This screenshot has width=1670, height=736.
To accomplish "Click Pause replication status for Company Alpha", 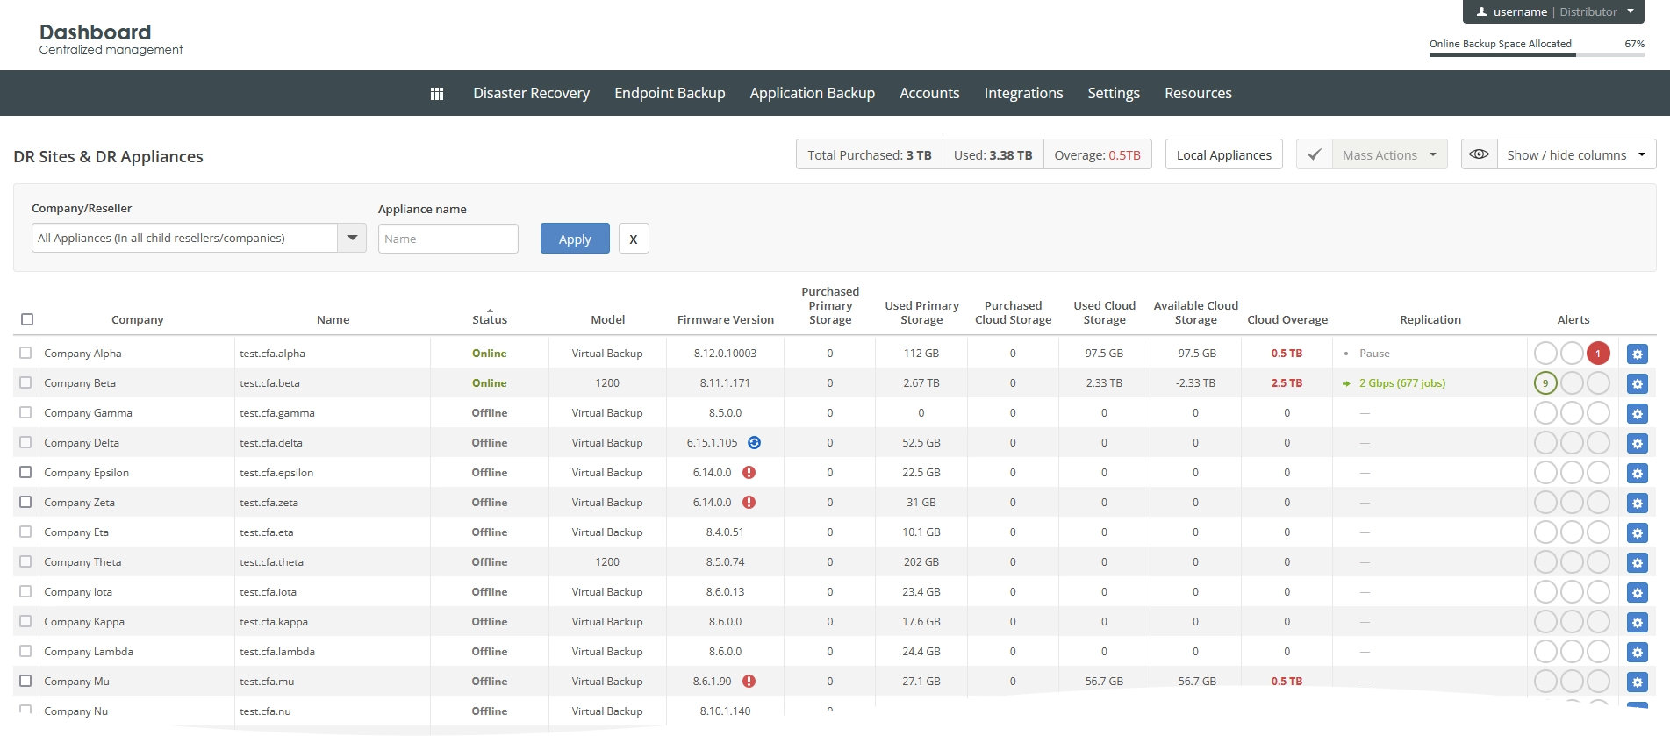I will click(1374, 354).
